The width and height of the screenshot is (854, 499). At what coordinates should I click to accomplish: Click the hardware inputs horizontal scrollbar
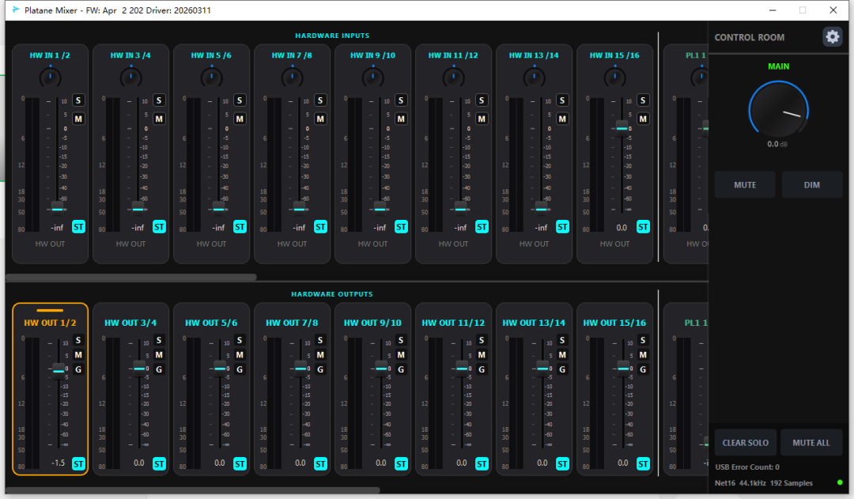click(x=130, y=278)
